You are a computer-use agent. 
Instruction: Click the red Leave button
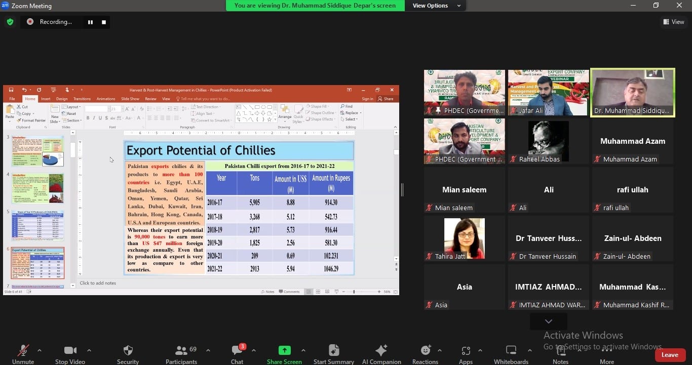coord(669,355)
